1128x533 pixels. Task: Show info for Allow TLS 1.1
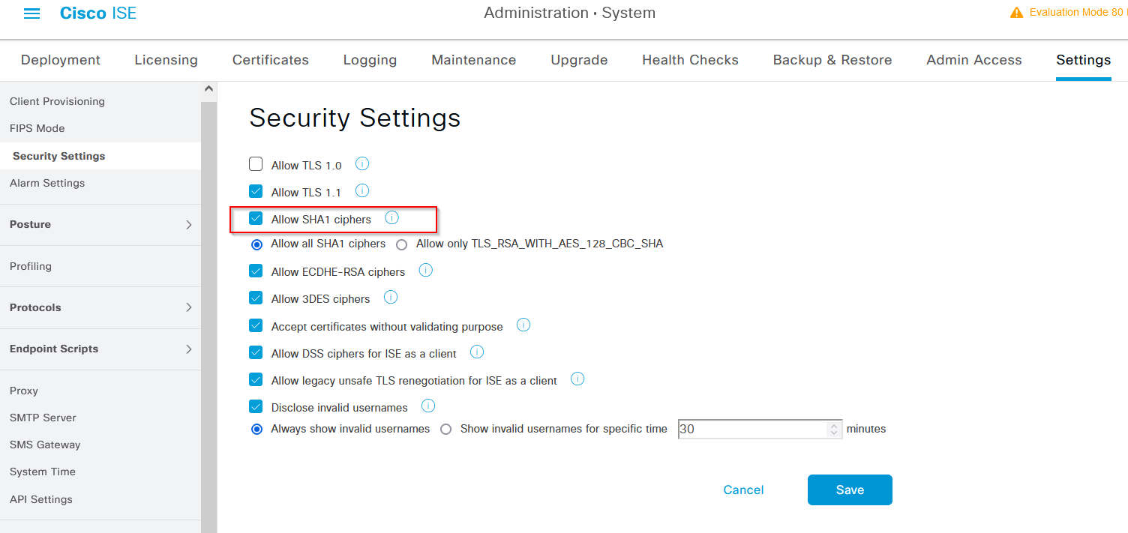click(x=362, y=191)
